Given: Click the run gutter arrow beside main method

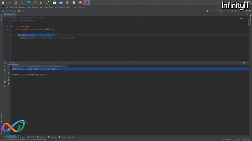Looking at the screenshot, I should coord(7,29).
